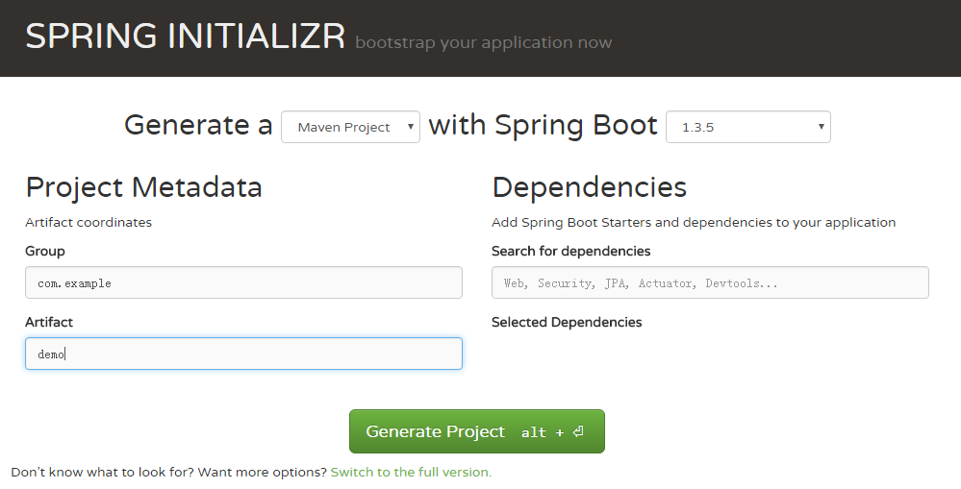Click the Artifact coordinates text

coord(89,222)
